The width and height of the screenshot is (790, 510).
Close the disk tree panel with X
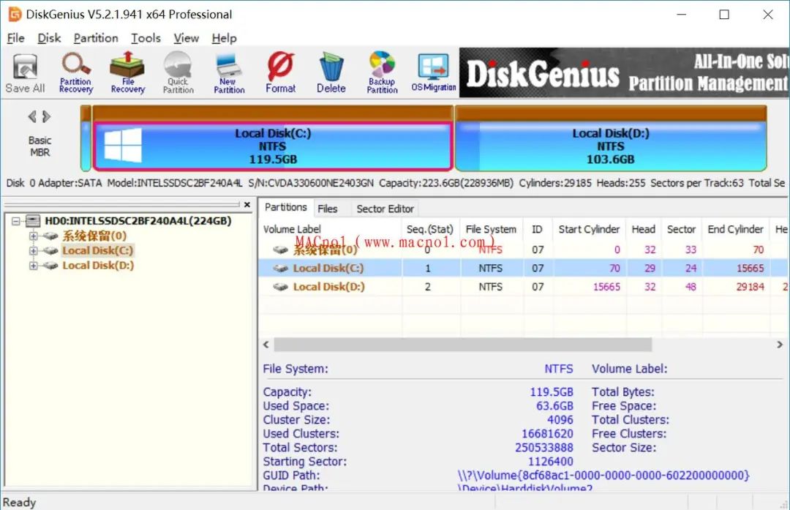coord(247,205)
